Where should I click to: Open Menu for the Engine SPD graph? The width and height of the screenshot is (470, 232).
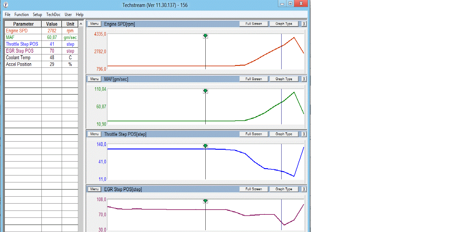pos(94,24)
